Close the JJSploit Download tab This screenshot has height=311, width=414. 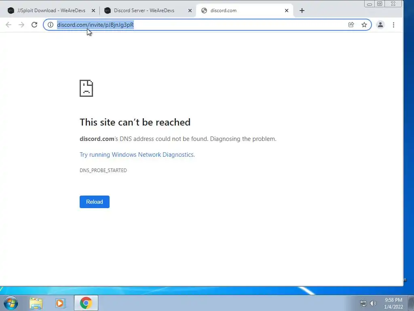pos(93,11)
